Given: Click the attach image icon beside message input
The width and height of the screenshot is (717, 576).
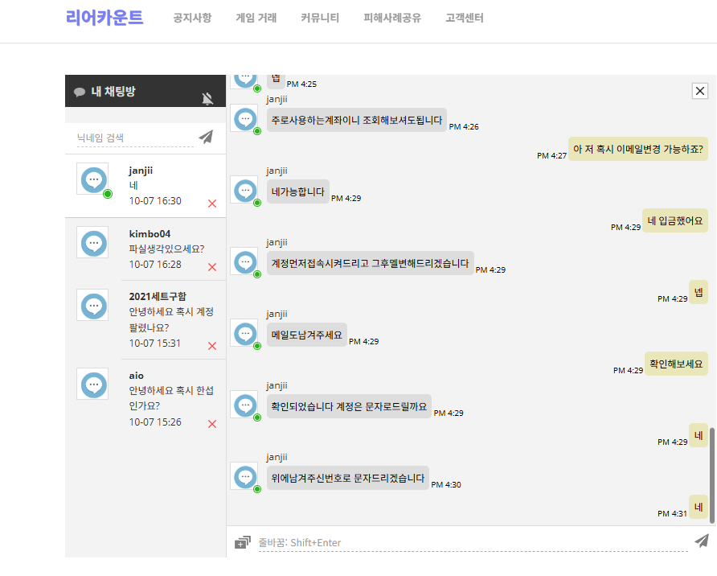Looking at the screenshot, I should click(x=242, y=542).
